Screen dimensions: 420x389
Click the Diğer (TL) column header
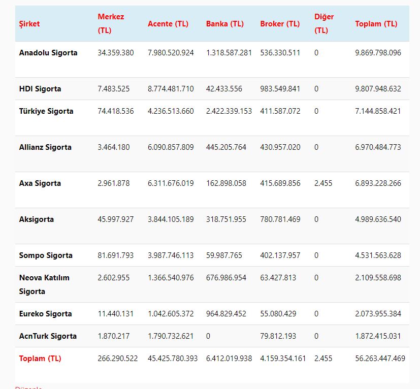[x=324, y=23]
